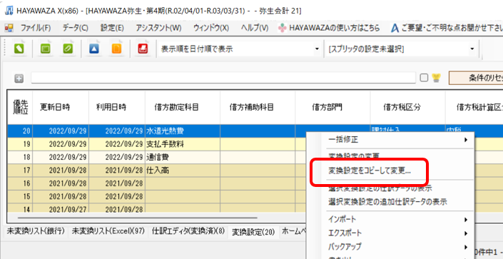This screenshot has height=259, width=503.
Task: Select the 仕入高 row cell
Action: pyautogui.click(x=183, y=171)
